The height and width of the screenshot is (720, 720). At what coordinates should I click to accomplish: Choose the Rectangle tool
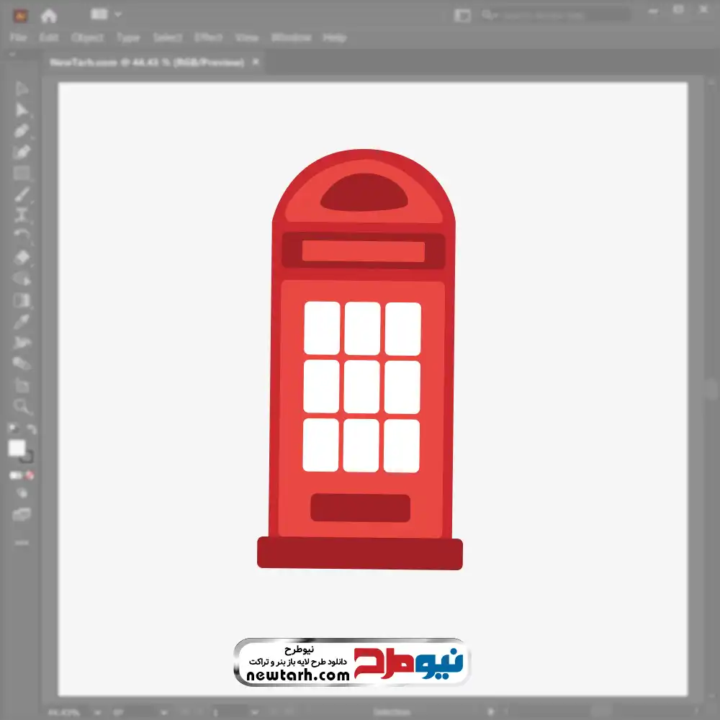(22, 173)
